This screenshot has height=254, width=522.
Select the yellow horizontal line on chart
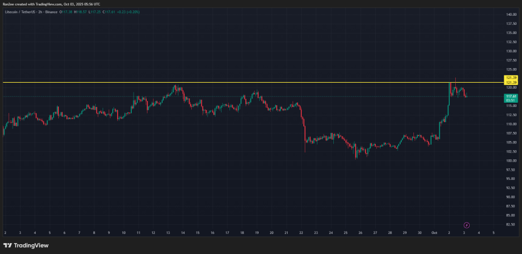point(243,82)
